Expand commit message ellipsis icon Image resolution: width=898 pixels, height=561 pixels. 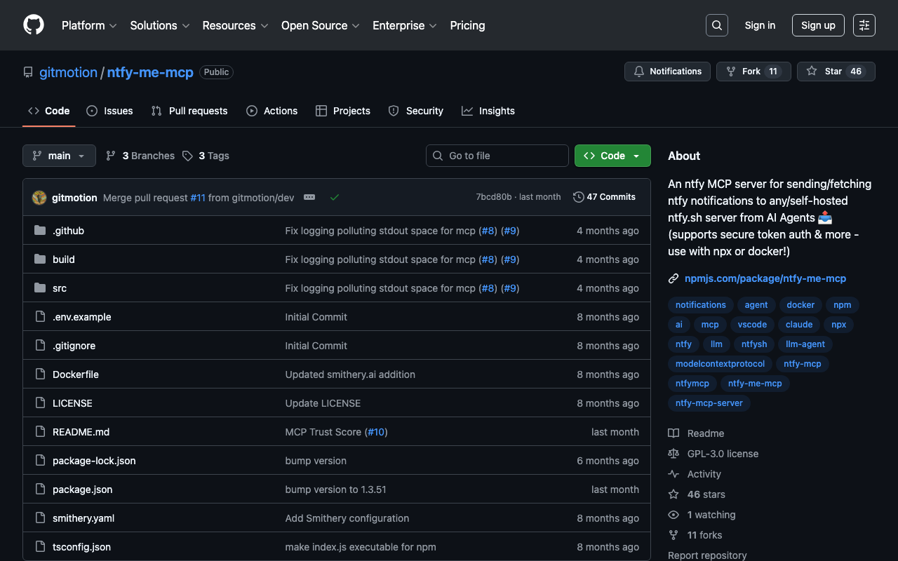(x=309, y=197)
